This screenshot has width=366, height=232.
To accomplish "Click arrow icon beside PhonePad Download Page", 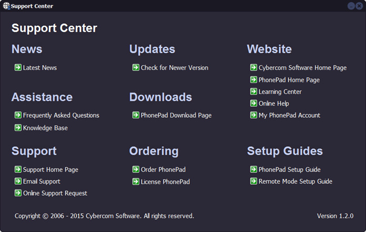I will coord(136,115).
